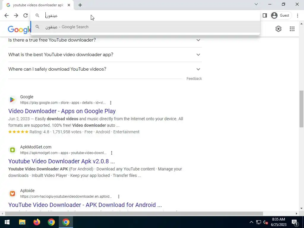Open the Google apps grid
Screen dimensions: 304x228
(x=292, y=29)
